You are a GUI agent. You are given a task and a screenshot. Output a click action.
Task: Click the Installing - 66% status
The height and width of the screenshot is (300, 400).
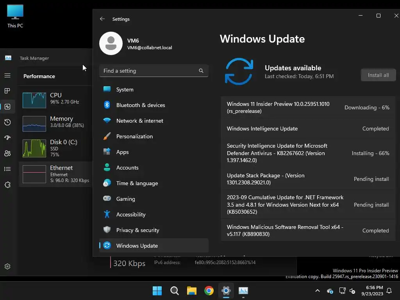(x=370, y=153)
